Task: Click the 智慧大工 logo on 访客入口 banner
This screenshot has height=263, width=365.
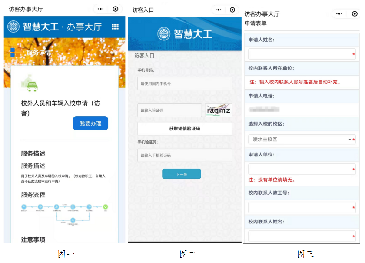Action: point(164,33)
